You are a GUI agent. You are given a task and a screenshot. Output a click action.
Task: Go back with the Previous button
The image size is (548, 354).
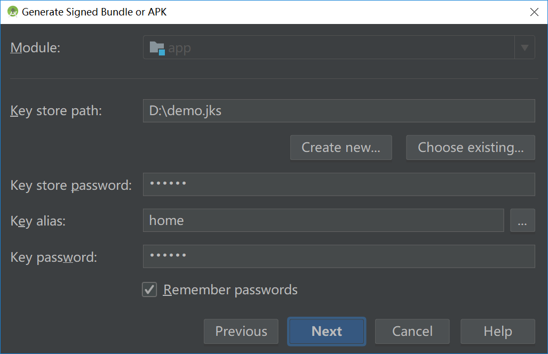coord(241,332)
